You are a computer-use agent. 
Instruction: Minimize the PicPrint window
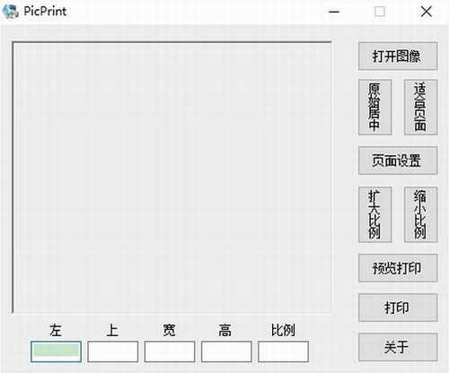click(334, 12)
